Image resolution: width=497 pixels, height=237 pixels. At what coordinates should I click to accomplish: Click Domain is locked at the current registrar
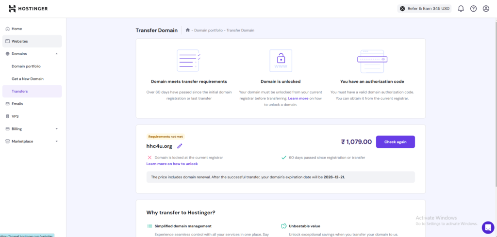click(189, 157)
